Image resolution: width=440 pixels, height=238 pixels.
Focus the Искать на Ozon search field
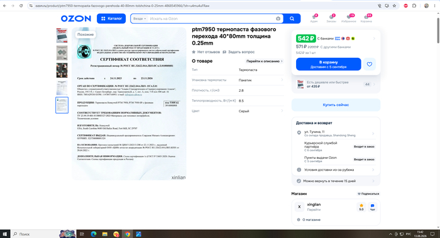[211, 19]
